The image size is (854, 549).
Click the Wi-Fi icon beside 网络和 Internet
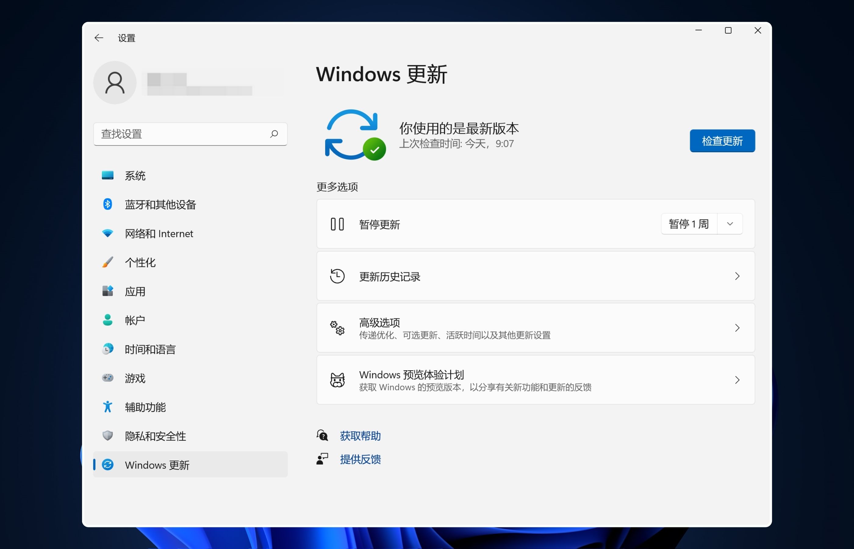click(x=108, y=233)
